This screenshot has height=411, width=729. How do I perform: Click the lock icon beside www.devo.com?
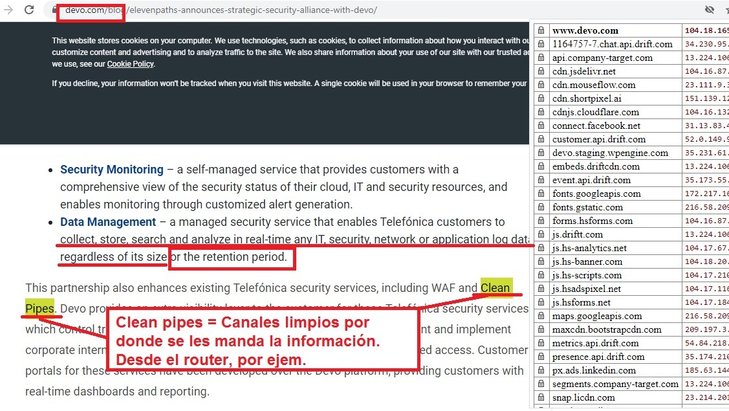coord(541,30)
